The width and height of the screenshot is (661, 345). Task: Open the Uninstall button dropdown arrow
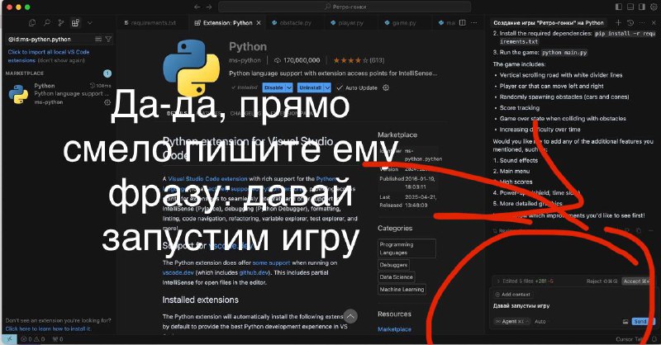[x=327, y=87]
